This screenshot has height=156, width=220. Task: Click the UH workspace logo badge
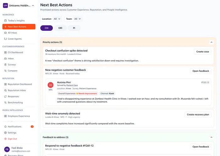(5, 5)
